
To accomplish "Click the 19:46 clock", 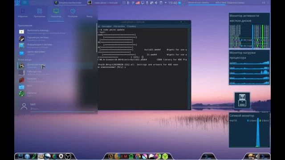I will [x=173, y=3].
